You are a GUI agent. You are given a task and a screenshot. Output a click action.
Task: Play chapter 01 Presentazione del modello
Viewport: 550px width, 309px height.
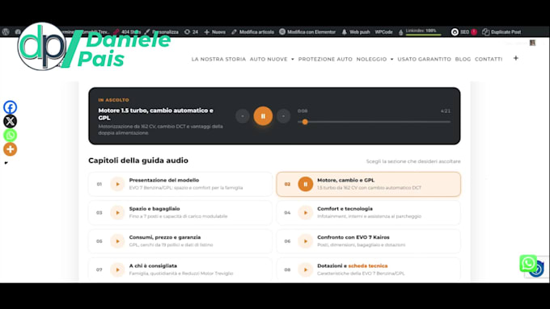(x=117, y=184)
